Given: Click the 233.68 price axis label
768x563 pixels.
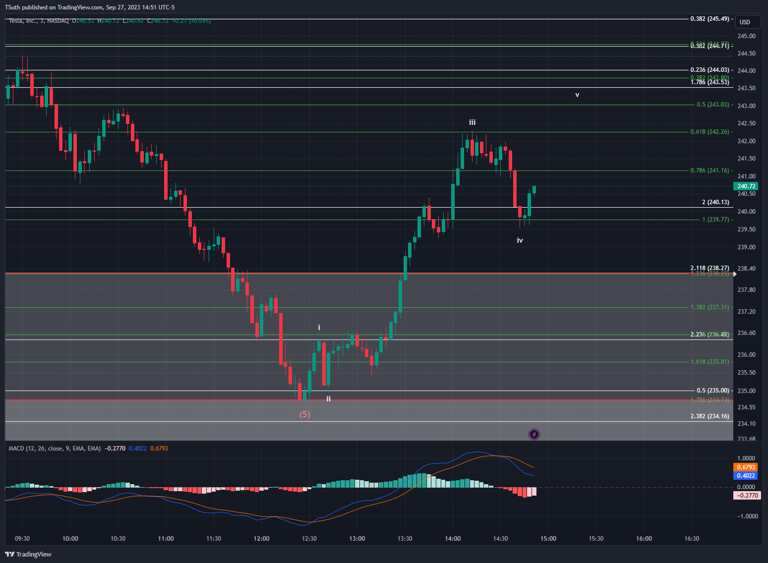Looking at the screenshot, I should [x=746, y=439].
